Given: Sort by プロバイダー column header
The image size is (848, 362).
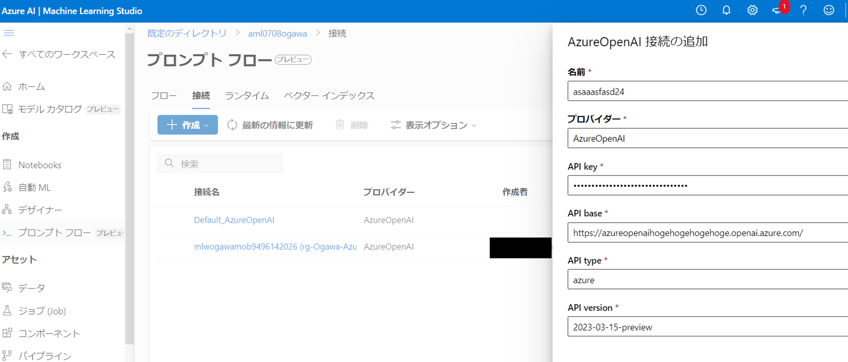Looking at the screenshot, I should (389, 192).
